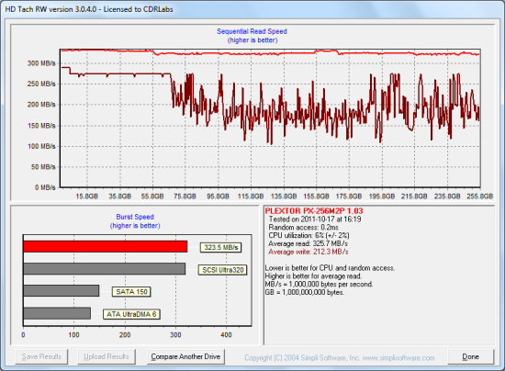Click the SATA 150 gray bar
The height and width of the screenshot is (371, 505).
coord(62,291)
